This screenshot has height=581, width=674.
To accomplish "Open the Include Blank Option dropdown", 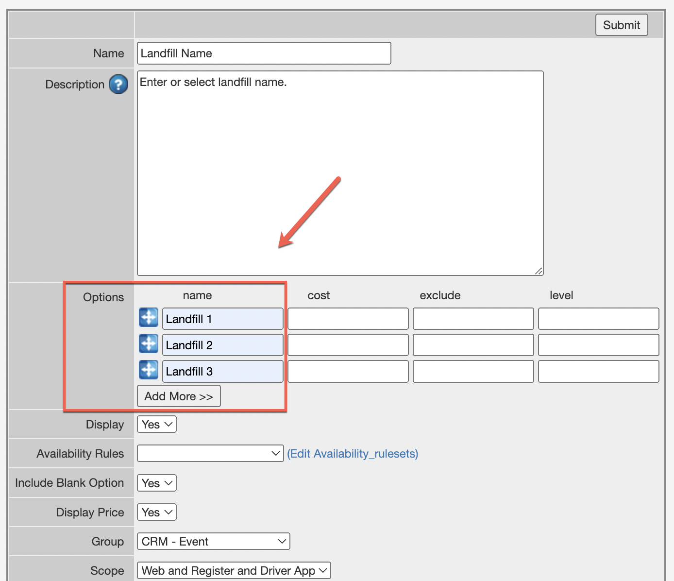I will tap(157, 483).
